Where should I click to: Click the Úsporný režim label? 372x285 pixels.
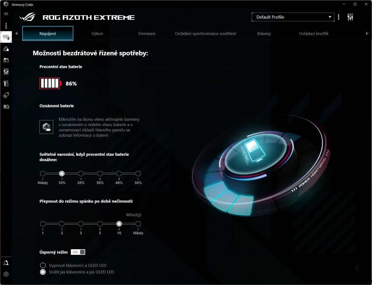coord(54,252)
